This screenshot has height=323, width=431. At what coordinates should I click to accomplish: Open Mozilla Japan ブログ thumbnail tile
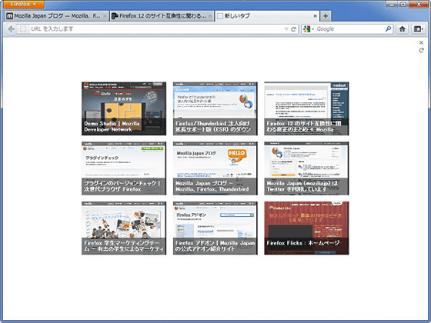[x=215, y=168]
